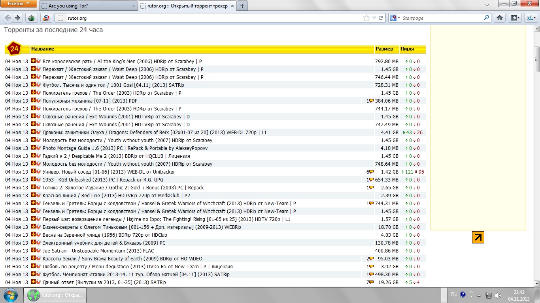Open Любовь по рецепту torrent link
Screen dimensions: 540x303
pos(138,266)
